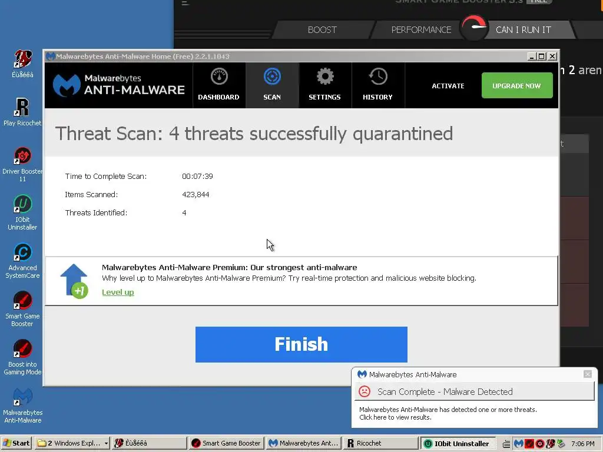603x452 pixels.
Task: Close the Malwarebytes window
Action: coord(552,56)
